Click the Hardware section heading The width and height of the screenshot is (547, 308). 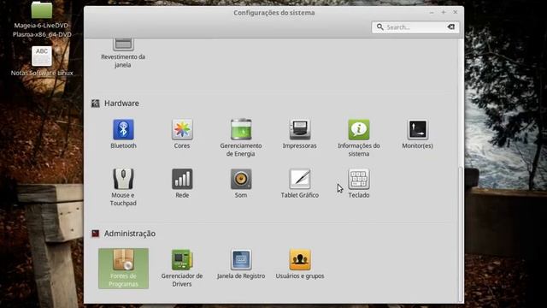coord(121,104)
